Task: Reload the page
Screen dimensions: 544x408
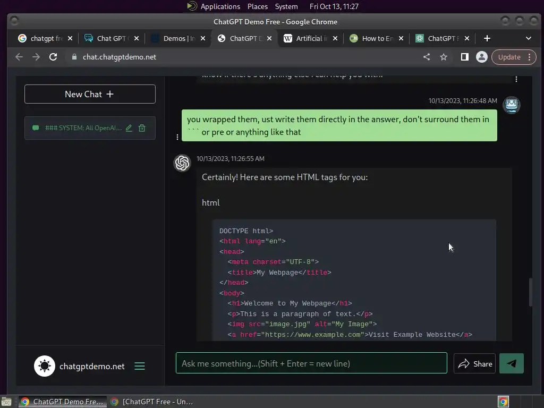Action: tap(53, 57)
